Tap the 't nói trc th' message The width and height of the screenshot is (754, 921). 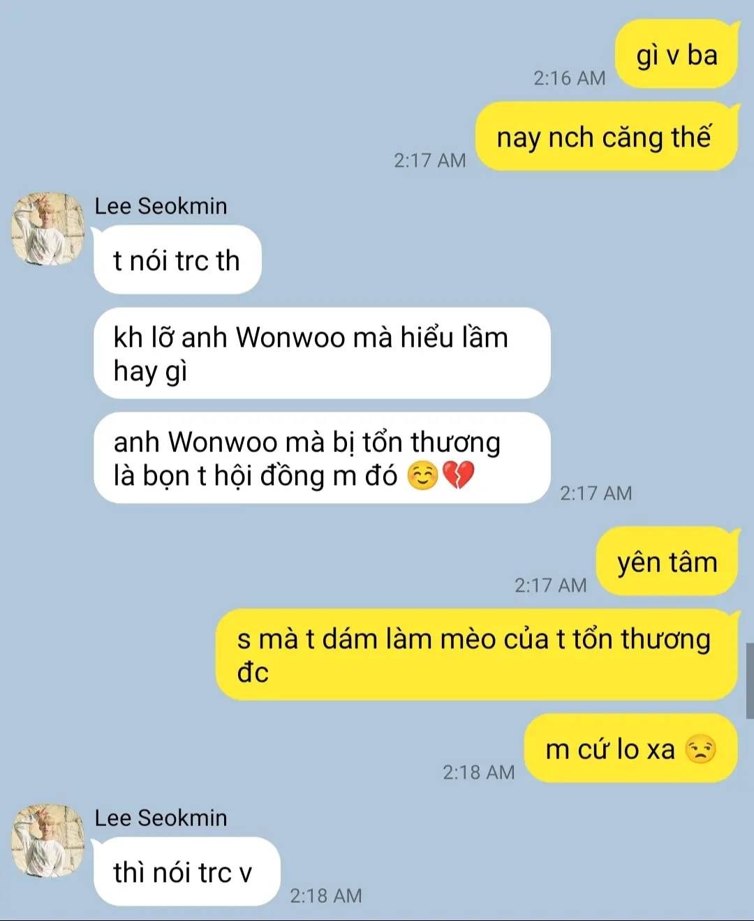click(x=177, y=260)
